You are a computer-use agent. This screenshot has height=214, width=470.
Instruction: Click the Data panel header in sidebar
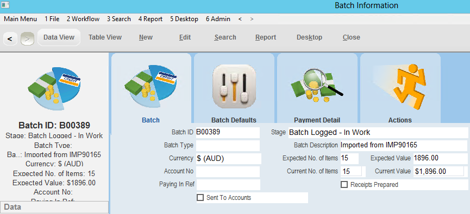pos(54,207)
